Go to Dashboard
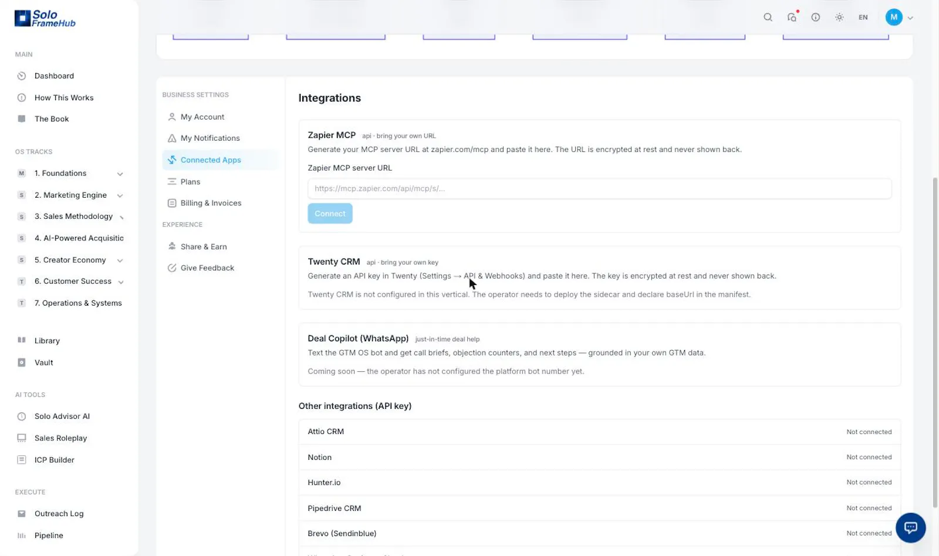This screenshot has height=556, width=939. (x=54, y=76)
